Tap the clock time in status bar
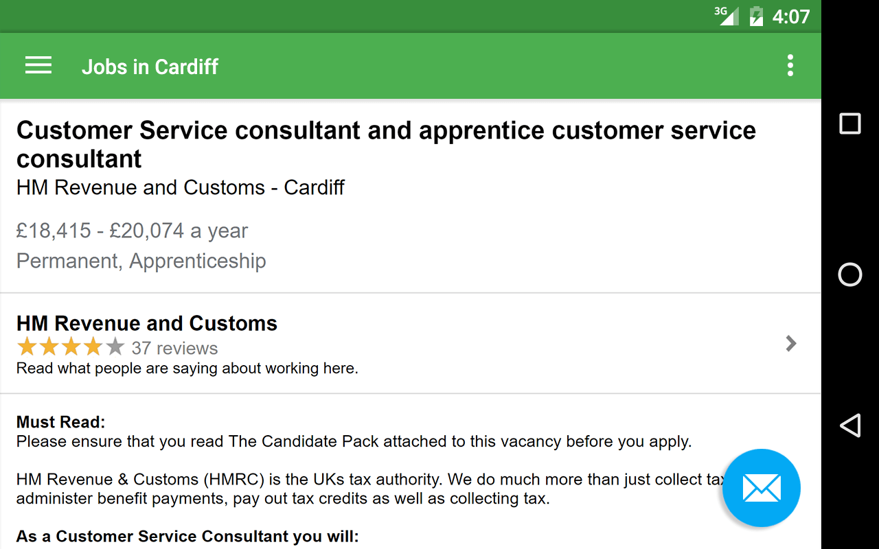879x549 pixels. tap(791, 16)
